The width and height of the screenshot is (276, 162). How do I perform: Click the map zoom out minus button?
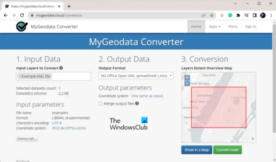[x=187, y=83]
